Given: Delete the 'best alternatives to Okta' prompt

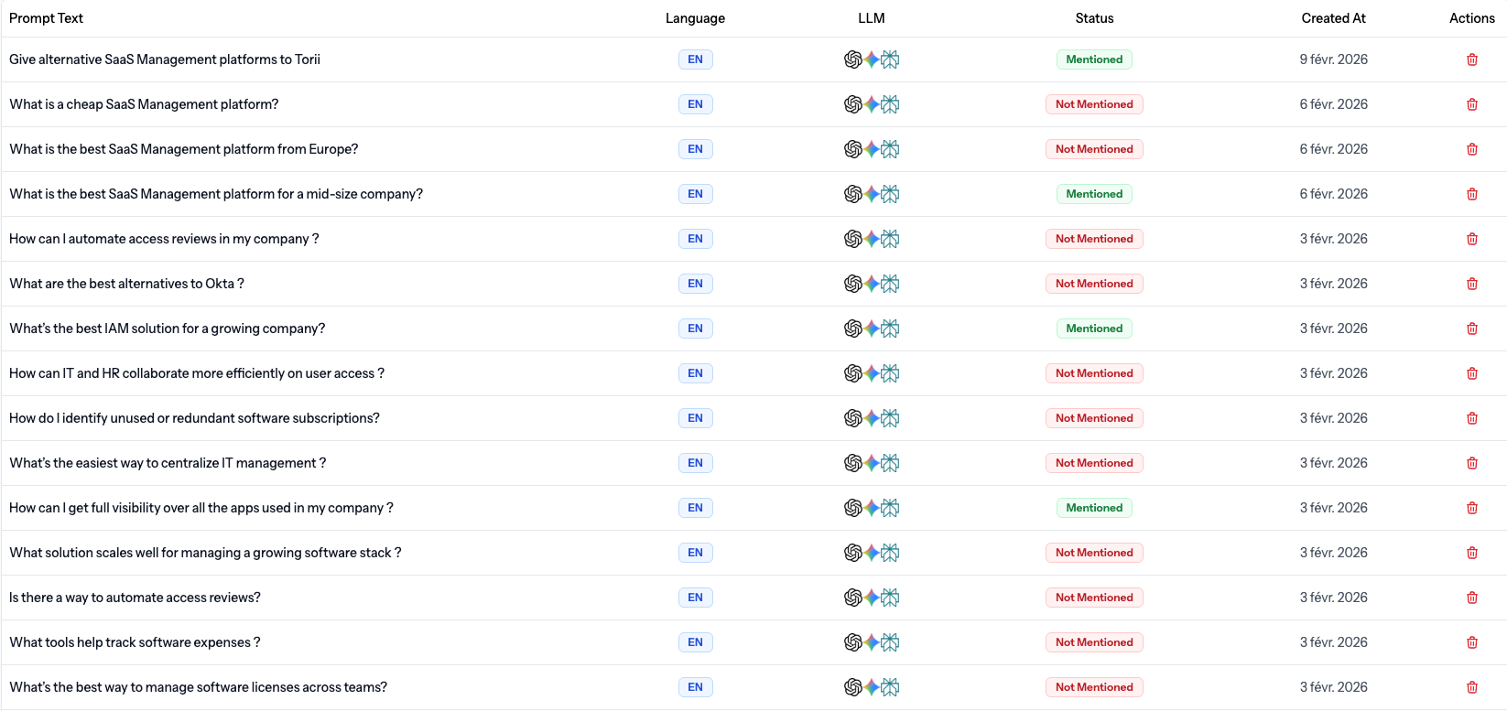Looking at the screenshot, I should (x=1471, y=284).
